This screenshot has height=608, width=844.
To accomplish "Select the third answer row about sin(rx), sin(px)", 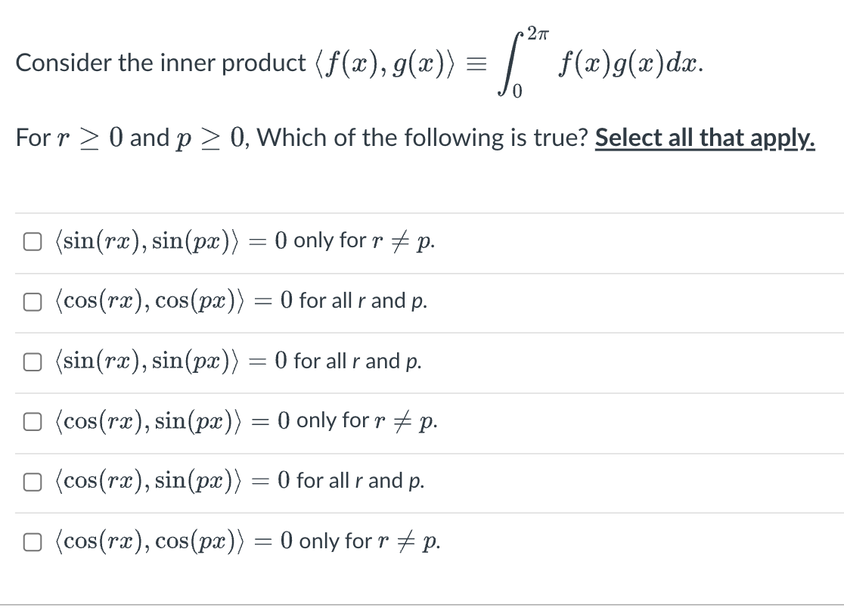I will 242,361.
